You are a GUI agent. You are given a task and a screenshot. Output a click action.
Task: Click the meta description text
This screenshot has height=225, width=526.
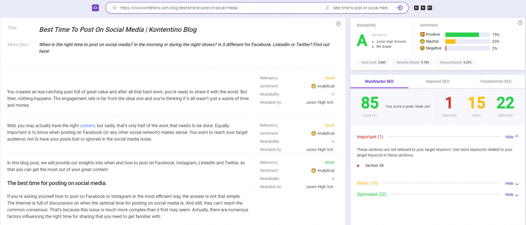coord(184,48)
